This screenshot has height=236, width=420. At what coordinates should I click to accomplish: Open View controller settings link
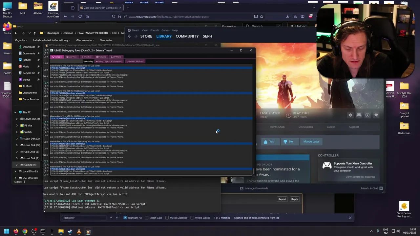point(360,177)
